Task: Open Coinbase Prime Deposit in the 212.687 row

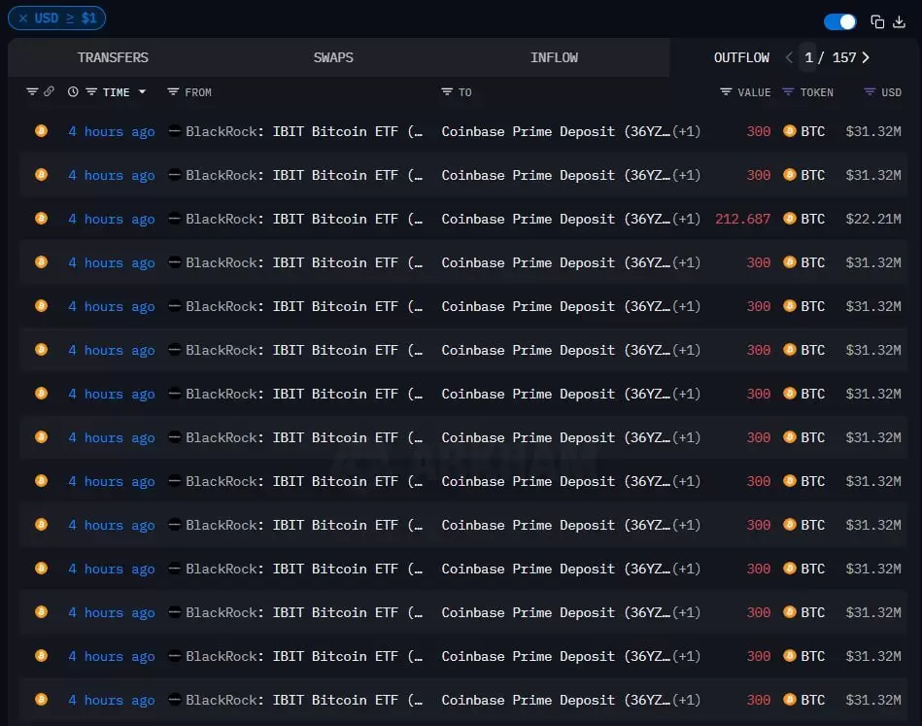Action: (556, 219)
